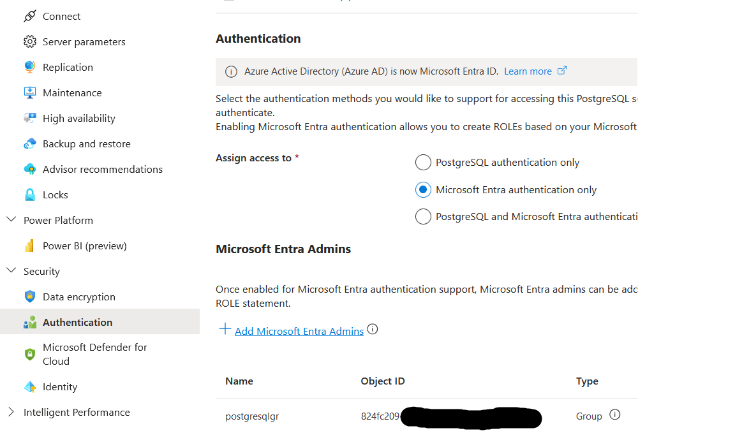The height and width of the screenshot is (433, 735).
Task: Select Microsoft Entra authentication only
Action: tap(423, 190)
